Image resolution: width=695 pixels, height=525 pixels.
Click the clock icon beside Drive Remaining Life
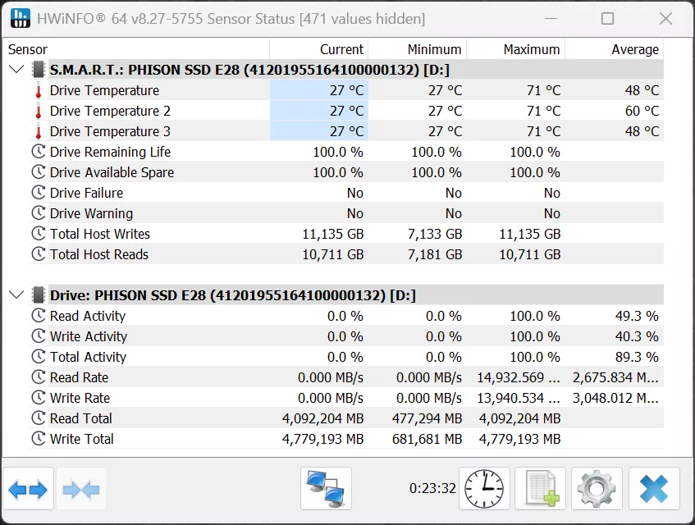pos(39,152)
